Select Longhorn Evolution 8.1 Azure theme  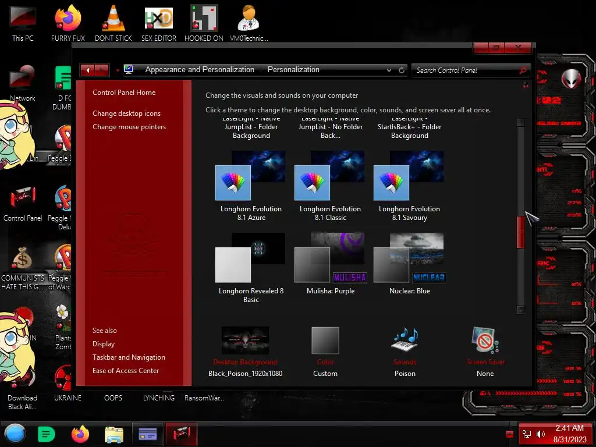[x=251, y=186]
